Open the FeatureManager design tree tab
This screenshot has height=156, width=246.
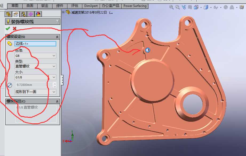[8, 14]
